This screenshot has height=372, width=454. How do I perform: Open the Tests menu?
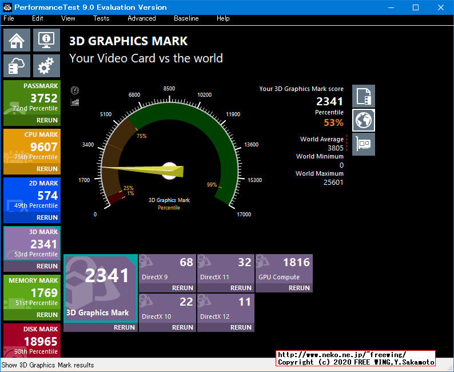[x=101, y=18]
